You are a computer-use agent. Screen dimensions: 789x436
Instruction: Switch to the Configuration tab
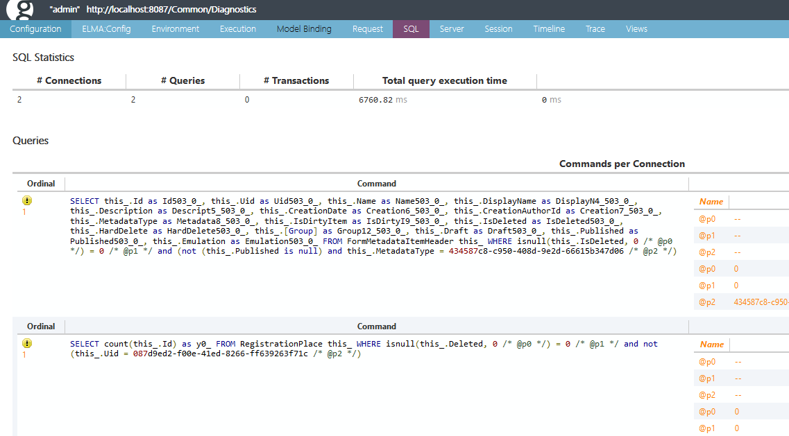(x=35, y=29)
